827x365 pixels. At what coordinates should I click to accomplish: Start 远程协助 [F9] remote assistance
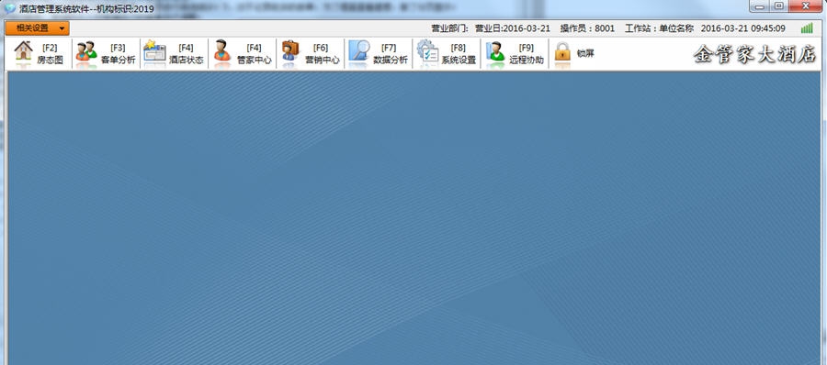(515, 54)
